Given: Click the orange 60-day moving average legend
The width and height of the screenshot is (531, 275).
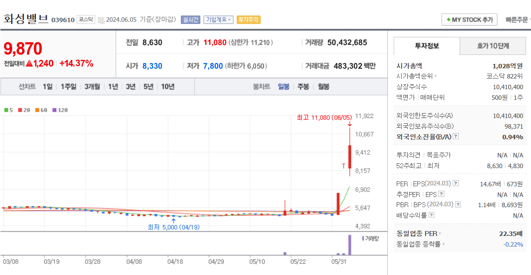Looking at the screenshot, I should (x=41, y=110).
